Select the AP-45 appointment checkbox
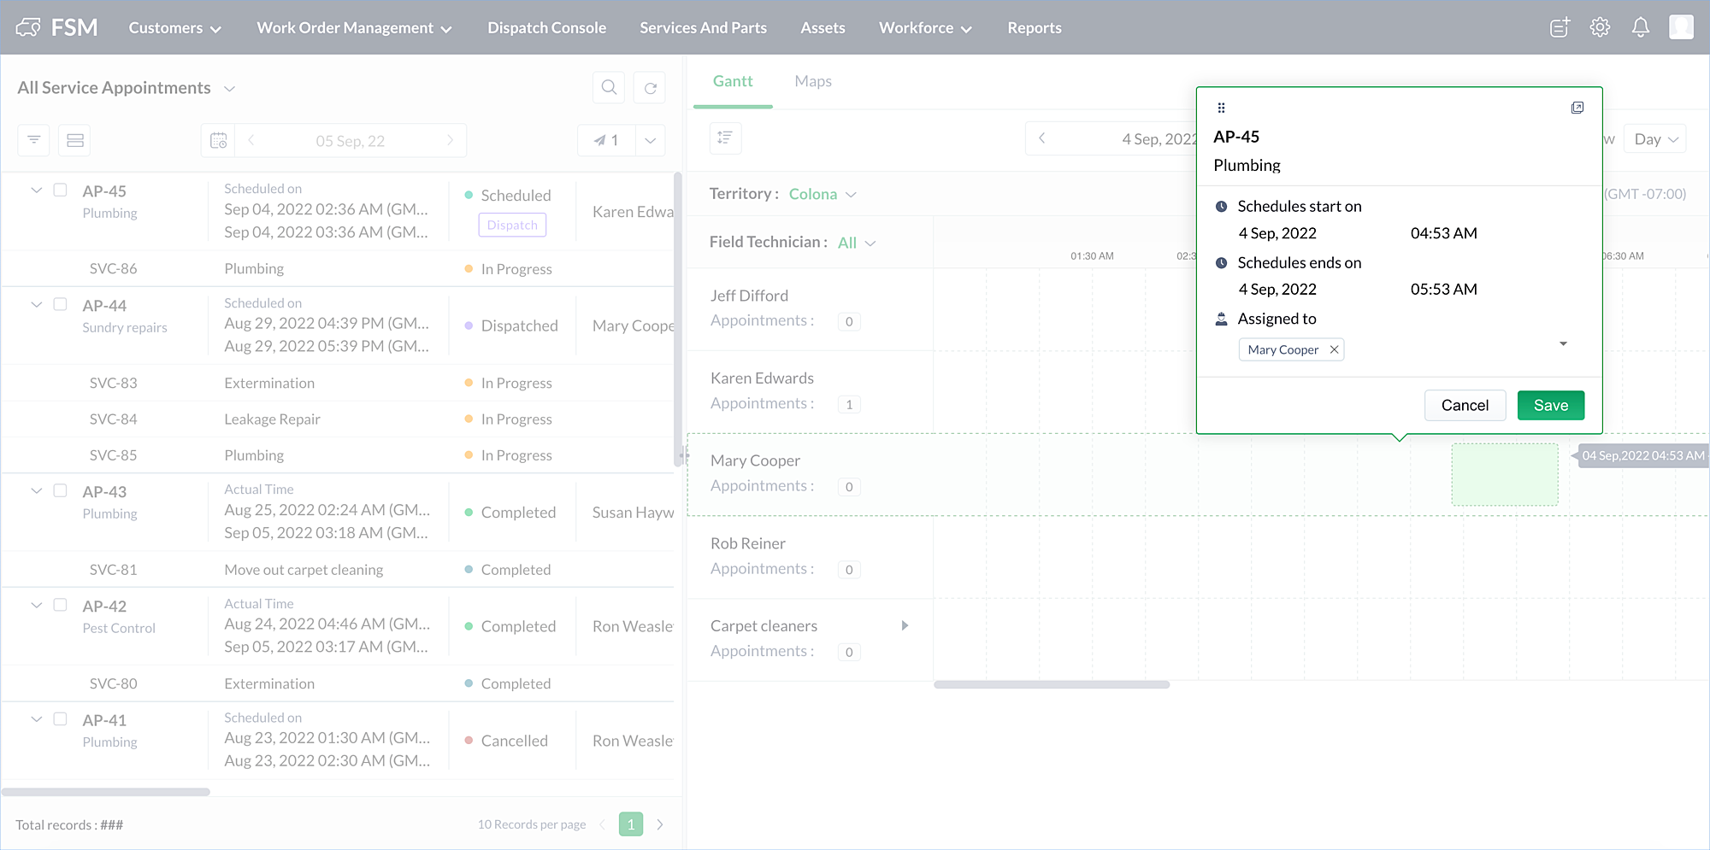The image size is (1710, 850). (x=60, y=191)
